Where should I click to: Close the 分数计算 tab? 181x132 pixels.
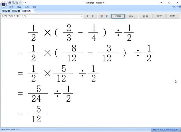click(33, 11)
